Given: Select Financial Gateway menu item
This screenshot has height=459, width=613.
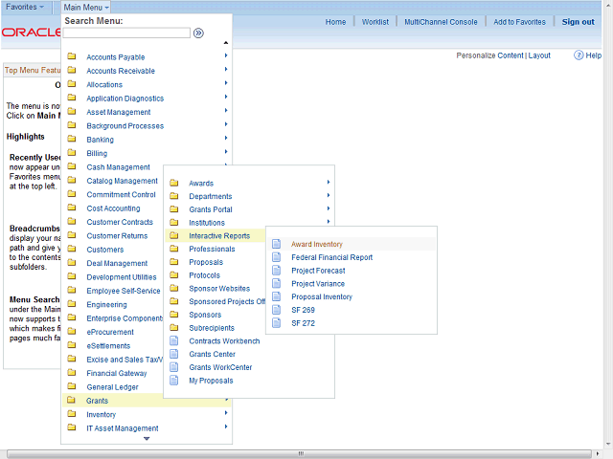Looking at the screenshot, I should click(117, 374).
